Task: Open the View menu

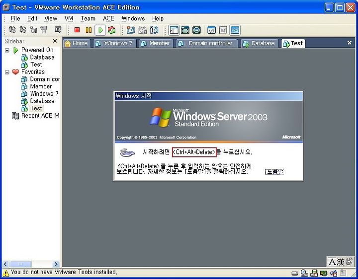Action: (51, 18)
